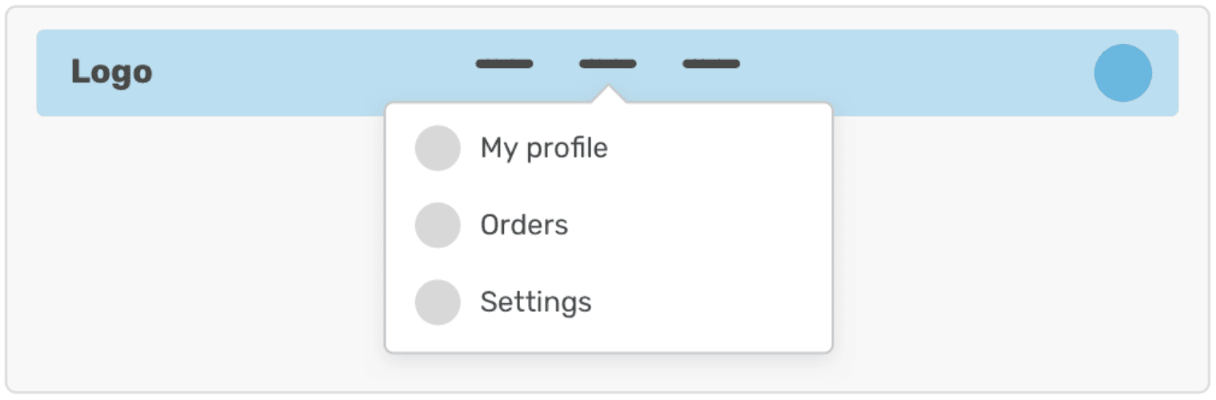Click the dropdown's triangular caret pointer
1216x400 pixels.
pos(609,96)
